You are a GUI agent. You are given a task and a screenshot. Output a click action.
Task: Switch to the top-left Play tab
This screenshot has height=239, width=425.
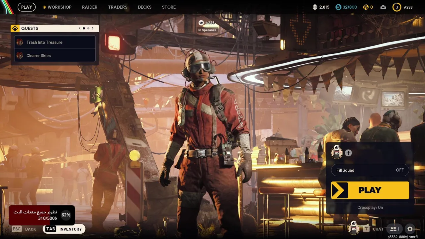coord(27,7)
